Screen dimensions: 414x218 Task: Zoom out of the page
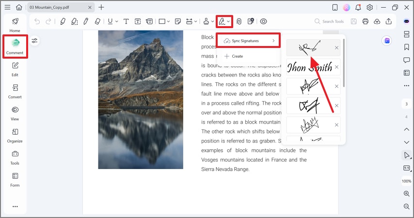coord(407,206)
